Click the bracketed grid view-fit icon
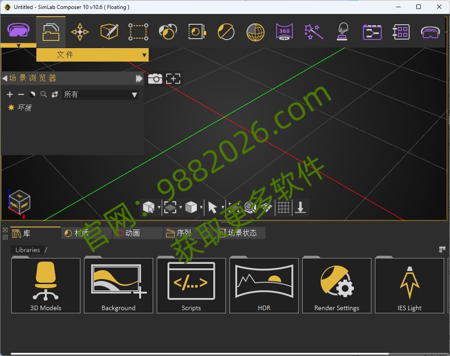Viewport: 450px width, 356px height. click(170, 207)
